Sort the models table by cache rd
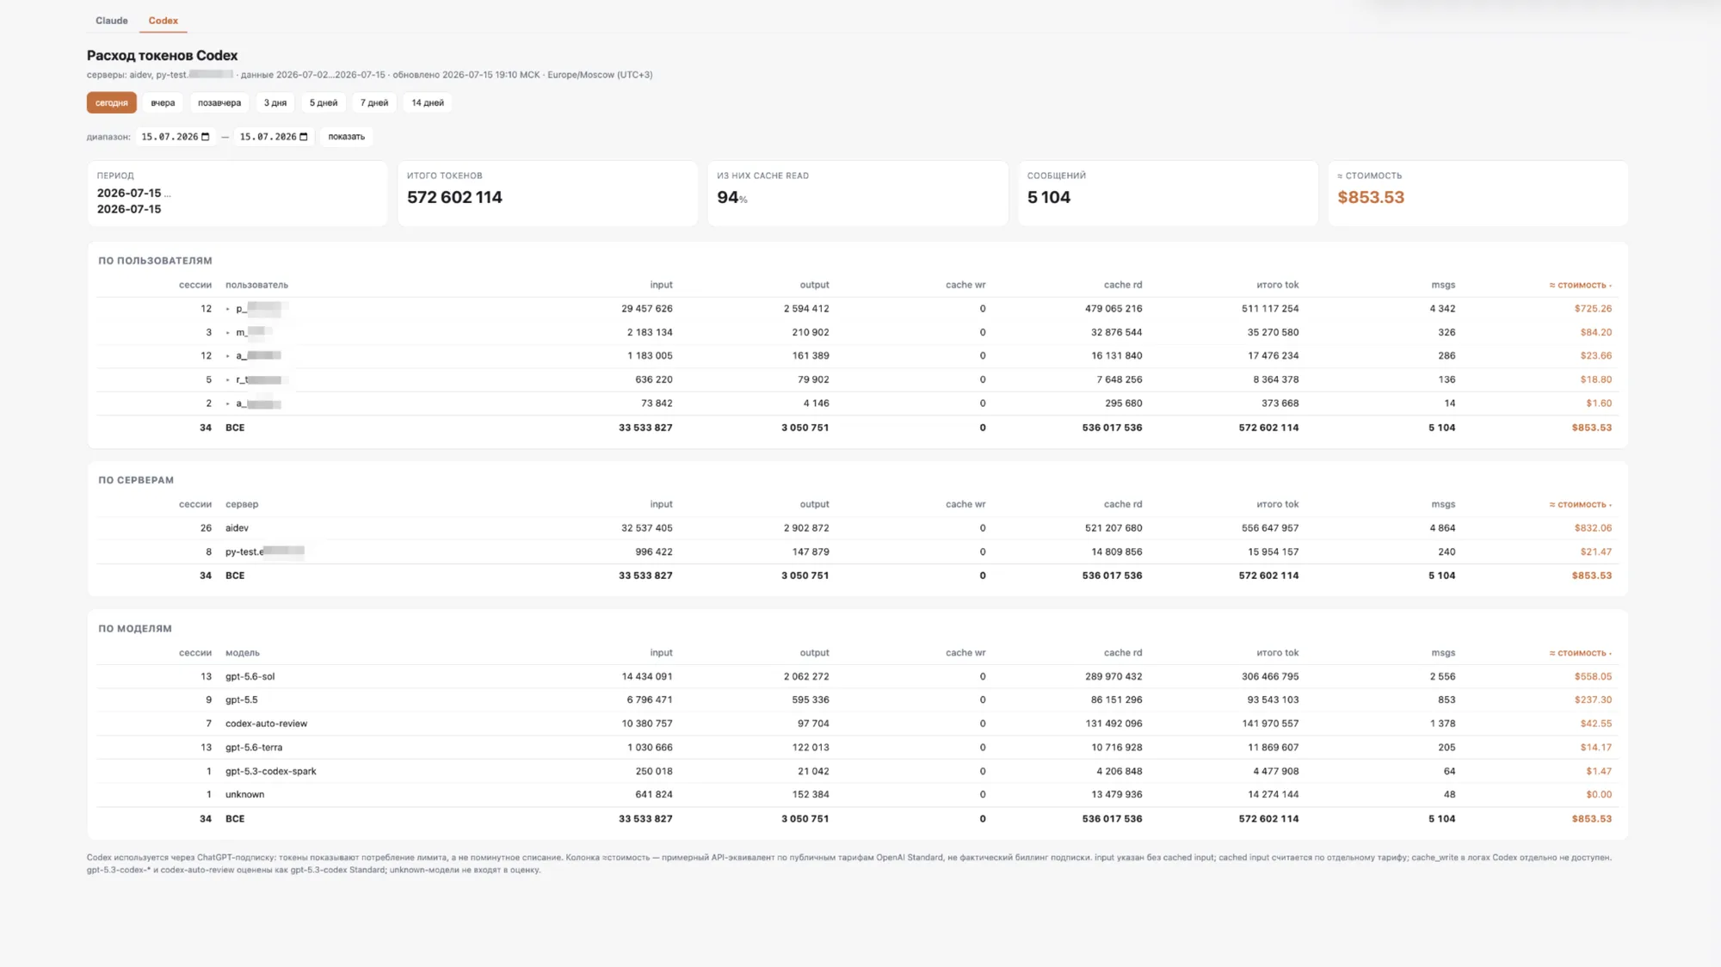1721x967 pixels. tap(1123, 653)
